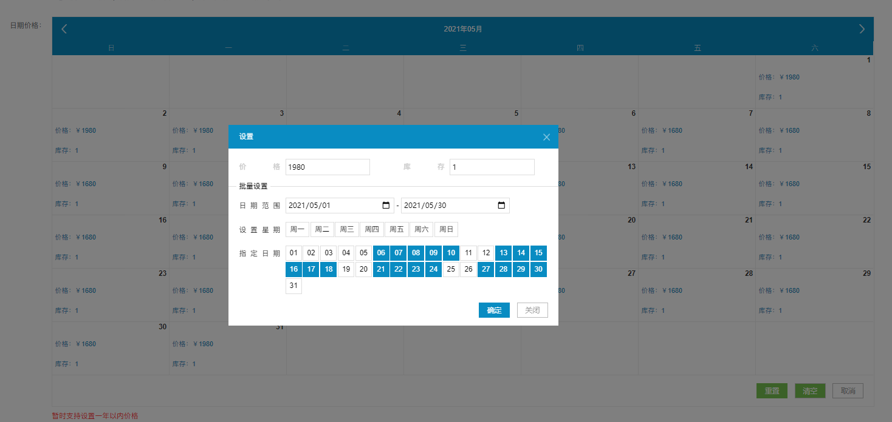Toggle weekday 周一 selection

(x=297, y=229)
